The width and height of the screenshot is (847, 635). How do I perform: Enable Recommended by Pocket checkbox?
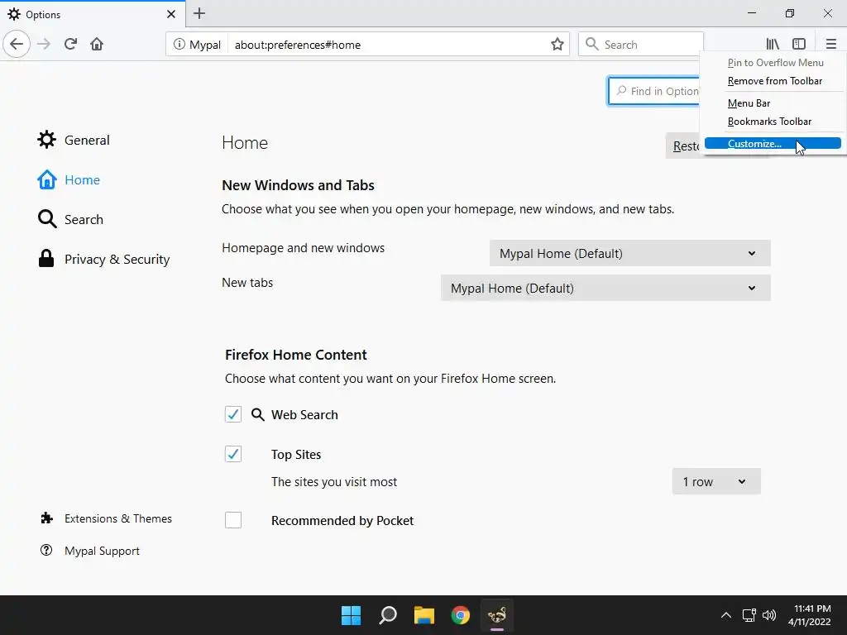point(232,520)
